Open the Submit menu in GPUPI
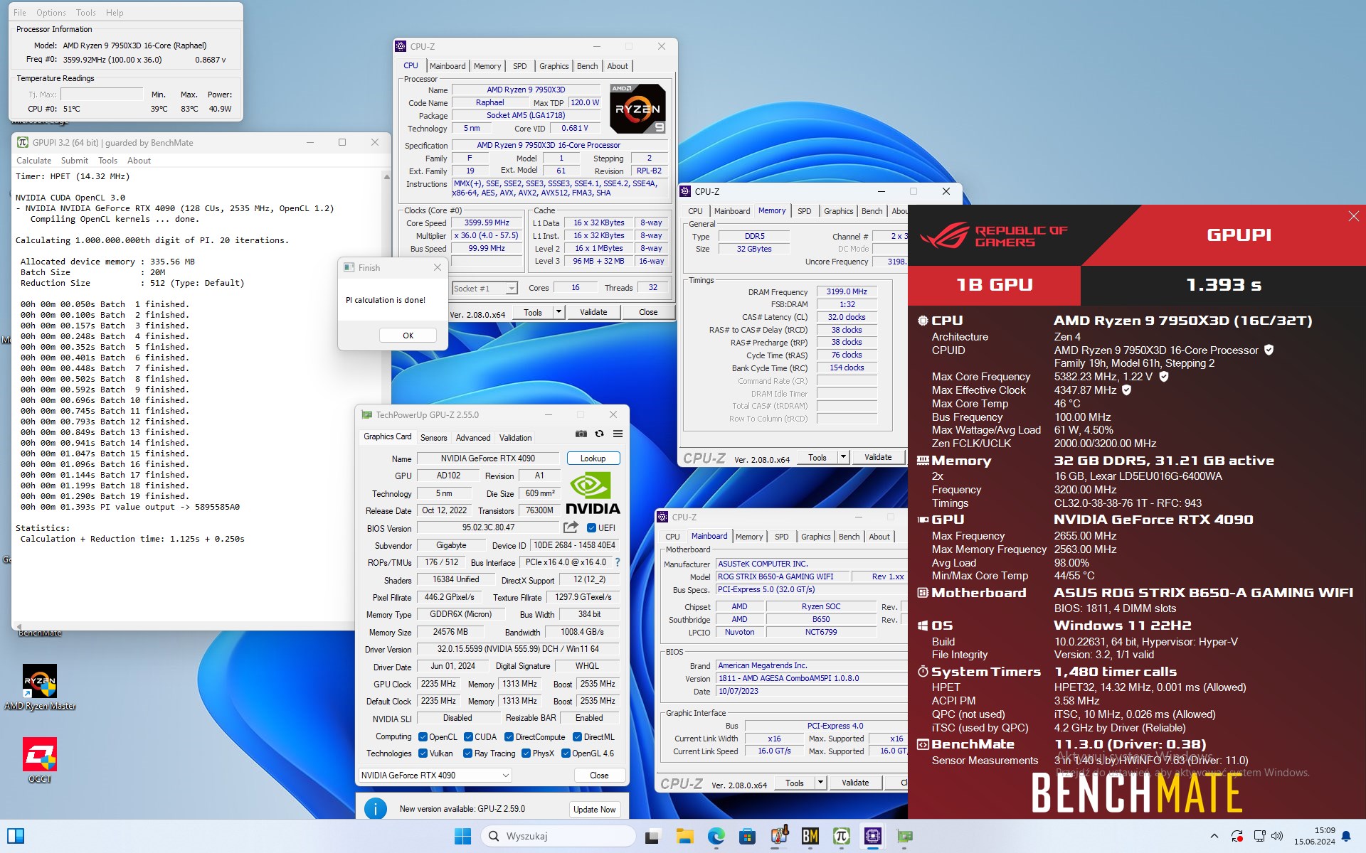This screenshot has height=853, width=1366. pos(75,161)
